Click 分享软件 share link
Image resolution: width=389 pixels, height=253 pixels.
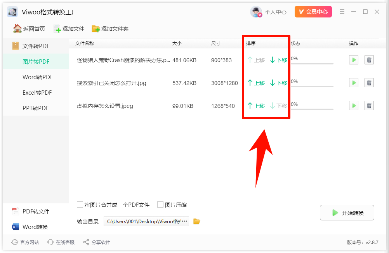point(97,242)
